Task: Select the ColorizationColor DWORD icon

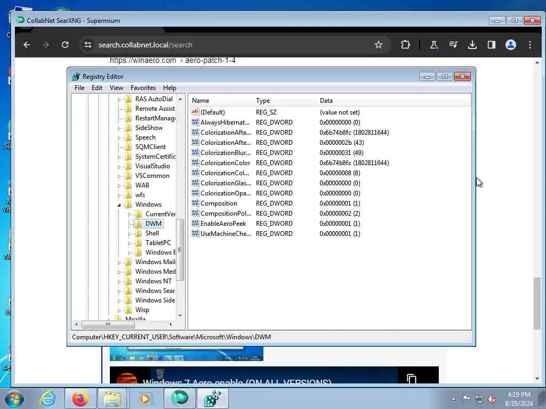Action: point(195,162)
